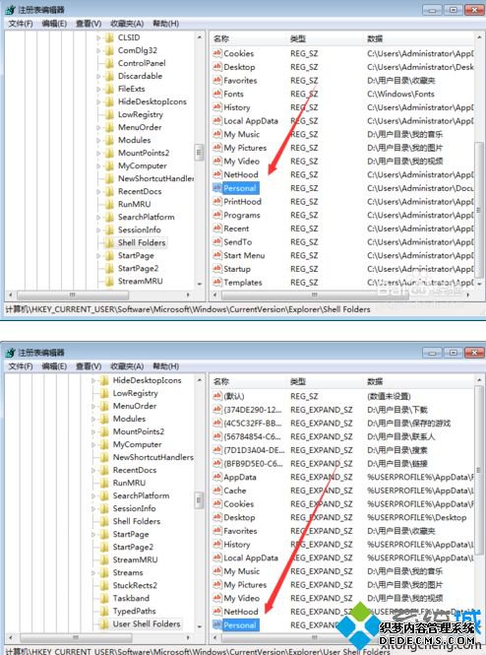Click the Fonts string value icon

(216, 94)
